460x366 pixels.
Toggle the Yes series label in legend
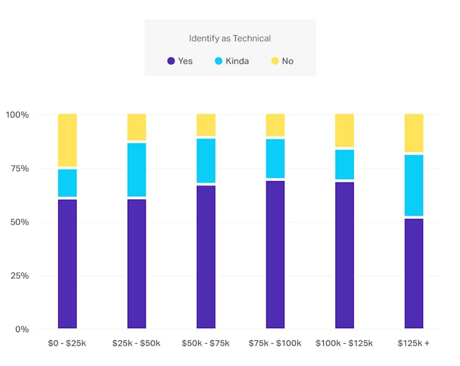(x=185, y=61)
